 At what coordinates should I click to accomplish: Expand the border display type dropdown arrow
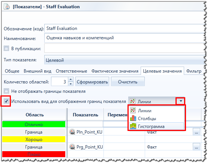coord(181,101)
